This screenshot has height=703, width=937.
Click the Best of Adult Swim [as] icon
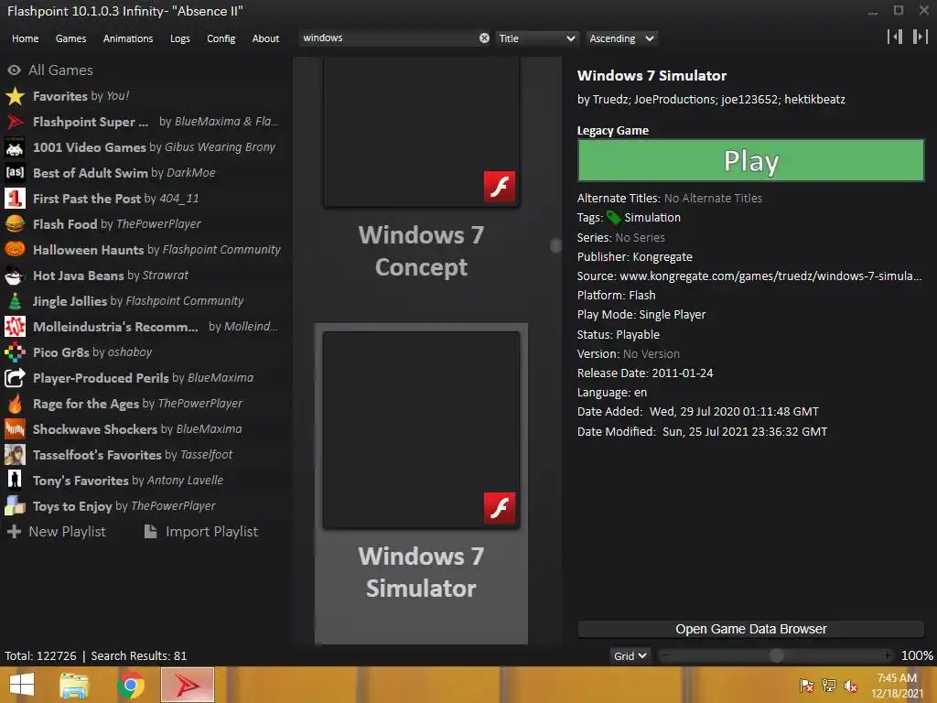(15, 173)
